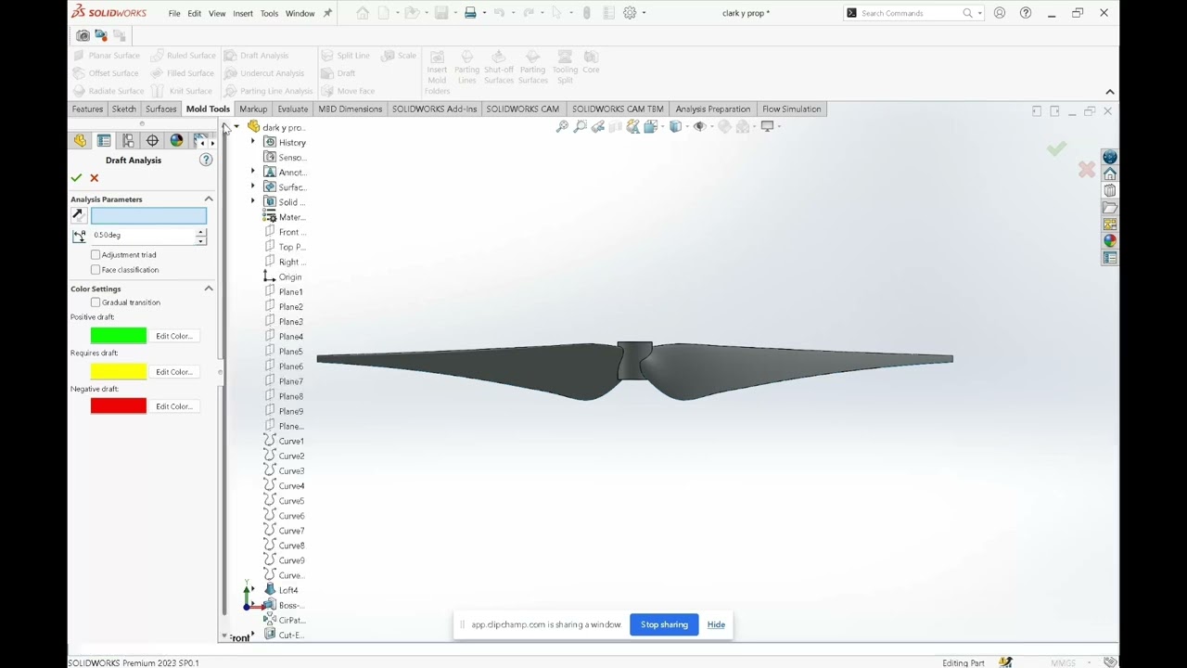Open the Design Library task pane icon

(1110, 190)
